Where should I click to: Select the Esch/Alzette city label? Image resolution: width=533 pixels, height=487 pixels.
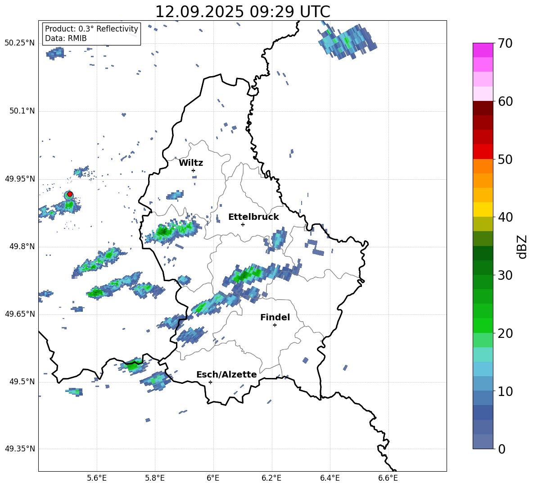pos(226,374)
